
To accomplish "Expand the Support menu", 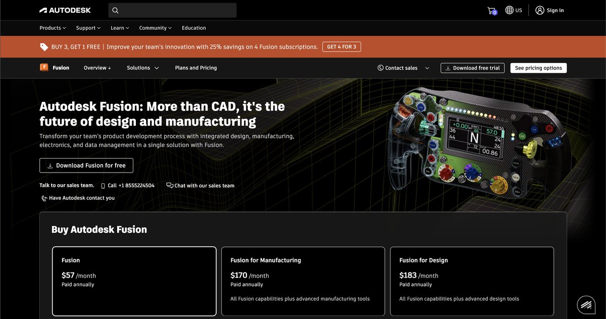I will (88, 28).
